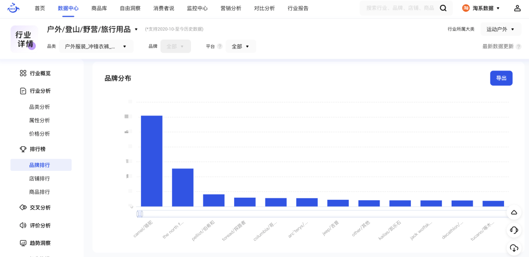Click the help icon beside 最新数据更新

tap(519, 47)
